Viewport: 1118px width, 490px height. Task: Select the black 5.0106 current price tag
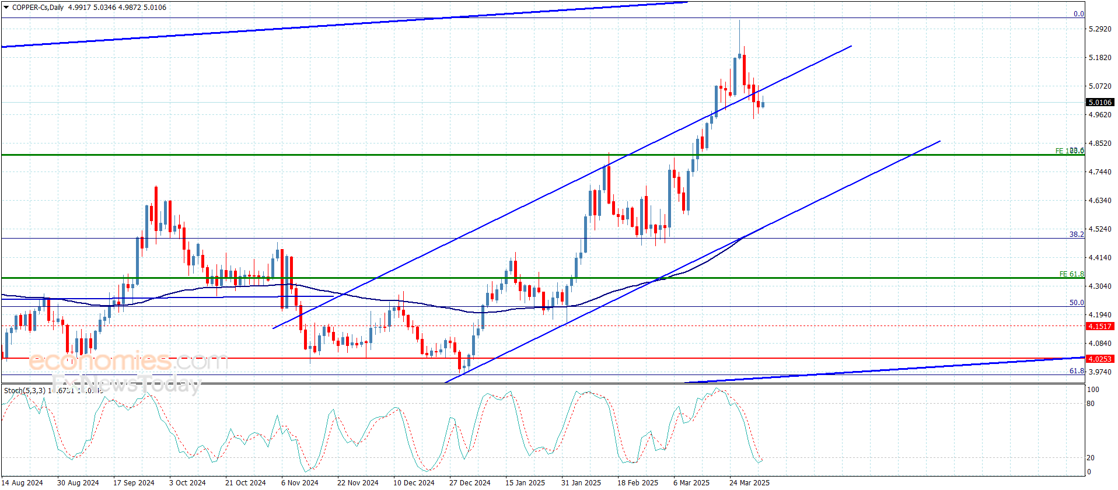click(x=1099, y=102)
